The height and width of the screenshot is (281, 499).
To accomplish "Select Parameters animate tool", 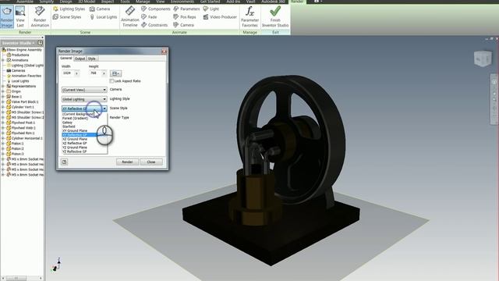I will pyautogui.click(x=186, y=9).
